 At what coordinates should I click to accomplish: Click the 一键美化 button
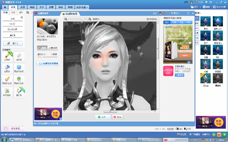click(13, 43)
